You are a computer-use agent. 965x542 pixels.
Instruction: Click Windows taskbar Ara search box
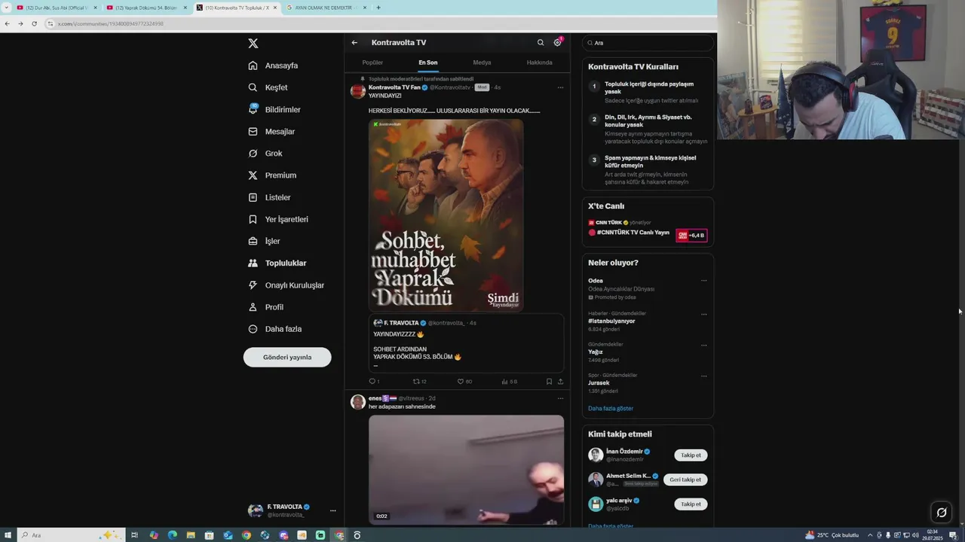coord(69,535)
